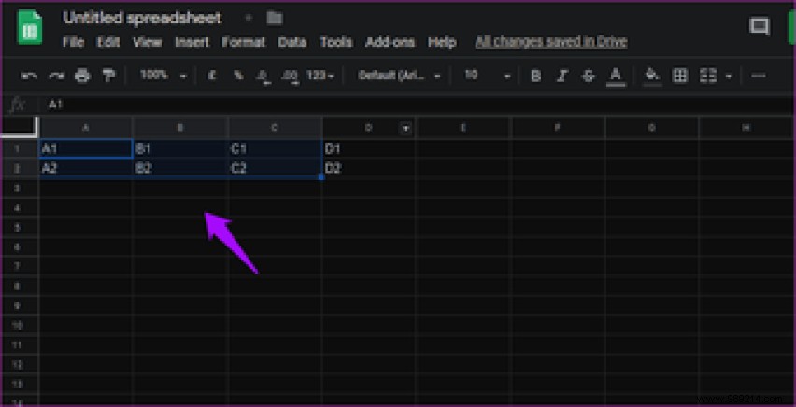The width and height of the screenshot is (796, 407).
Task: Select cell containing B1
Action: [x=180, y=148]
